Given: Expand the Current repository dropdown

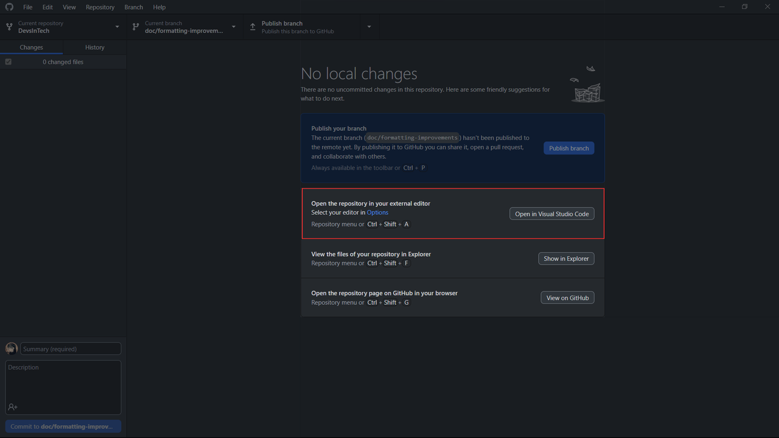Looking at the screenshot, I should point(117,27).
